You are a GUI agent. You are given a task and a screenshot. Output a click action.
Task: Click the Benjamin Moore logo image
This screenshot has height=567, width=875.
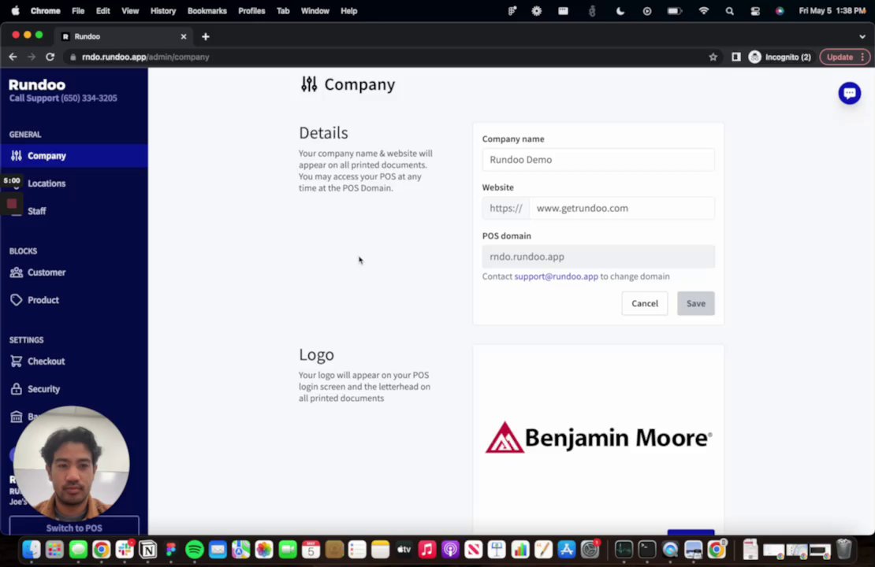598,437
